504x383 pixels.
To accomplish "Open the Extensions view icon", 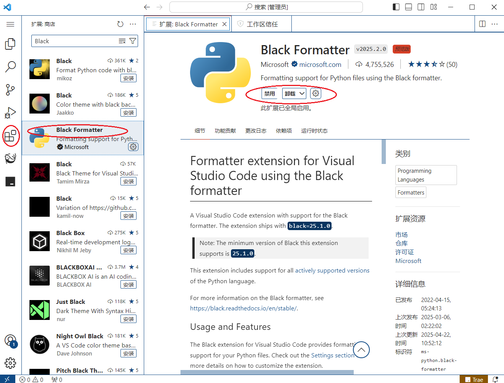I will click(x=10, y=136).
